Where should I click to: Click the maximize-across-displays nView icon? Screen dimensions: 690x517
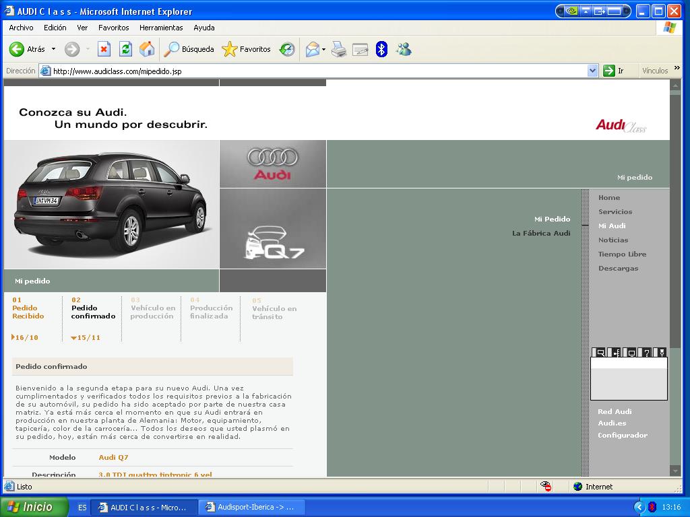[x=615, y=11]
